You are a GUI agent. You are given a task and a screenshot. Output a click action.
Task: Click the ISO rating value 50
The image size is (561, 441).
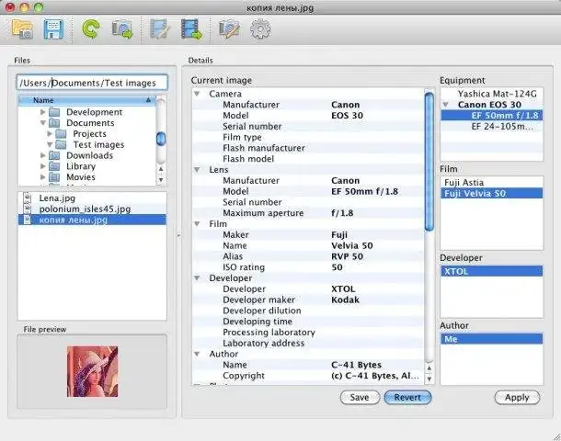[337, 267]
